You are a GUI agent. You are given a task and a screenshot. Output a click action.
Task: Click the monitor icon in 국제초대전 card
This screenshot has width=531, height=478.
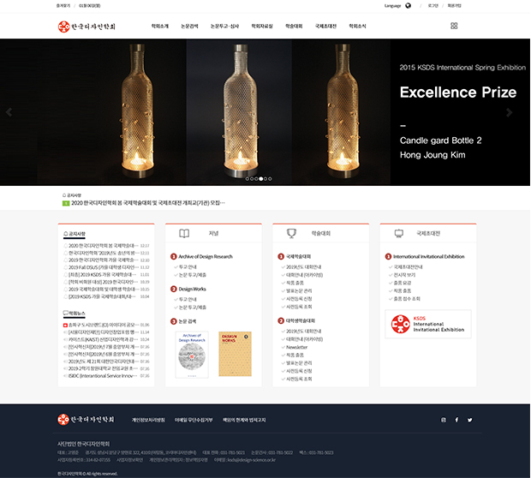(398, 233)
